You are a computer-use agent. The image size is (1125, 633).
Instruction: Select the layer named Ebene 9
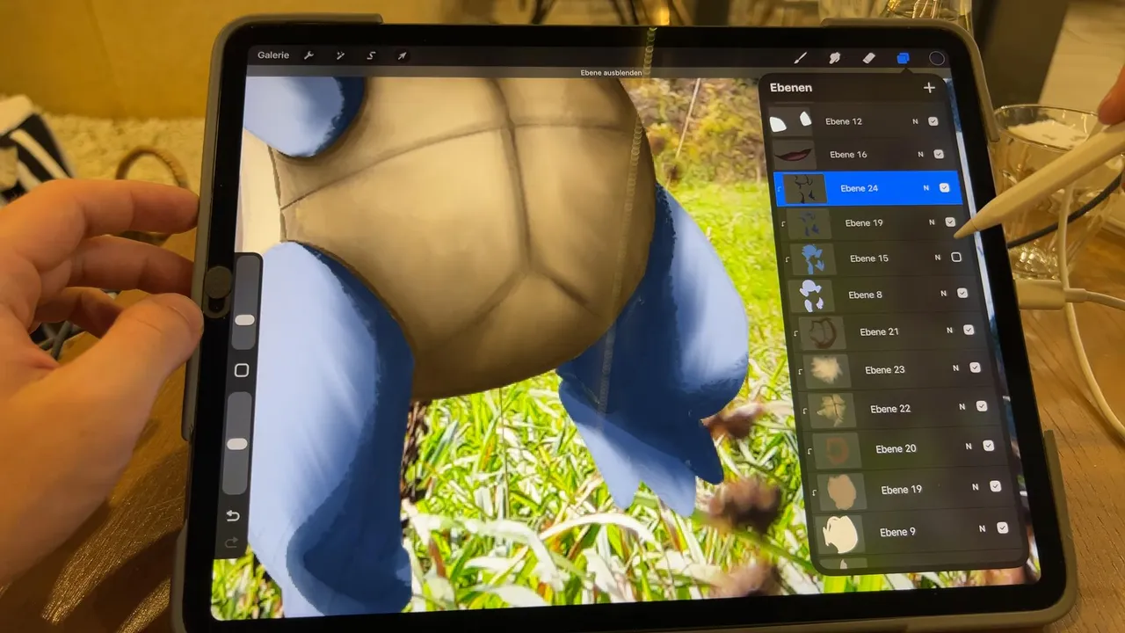point(897,533)
